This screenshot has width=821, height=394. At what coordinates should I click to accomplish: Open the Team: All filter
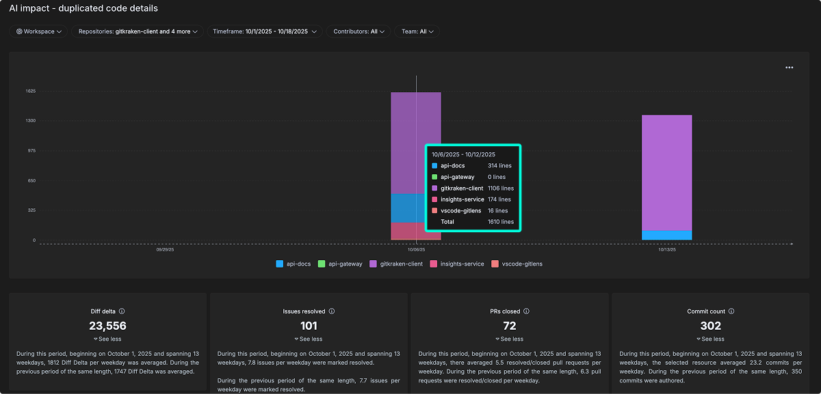click(x=417, y=31)
